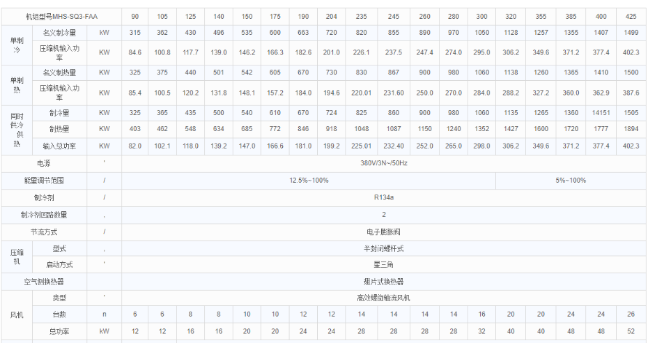Click the 5%~100% energy range cell
The width and height of the screenshot is (648, 343).
pos(571,180)
